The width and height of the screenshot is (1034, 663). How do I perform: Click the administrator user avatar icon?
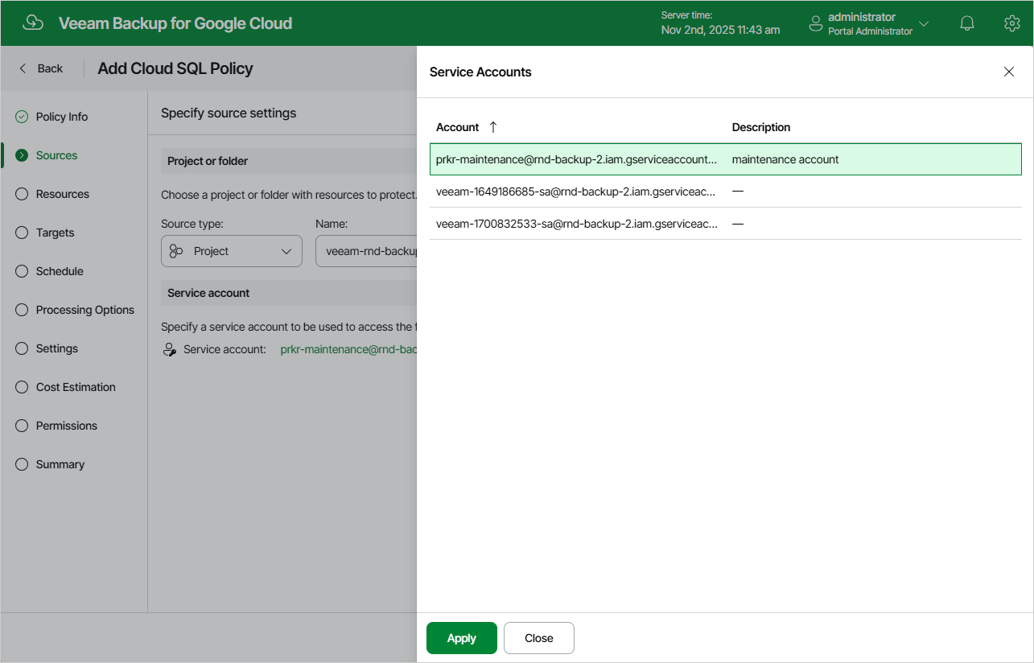pyautogui.click(x=816, y=23)
